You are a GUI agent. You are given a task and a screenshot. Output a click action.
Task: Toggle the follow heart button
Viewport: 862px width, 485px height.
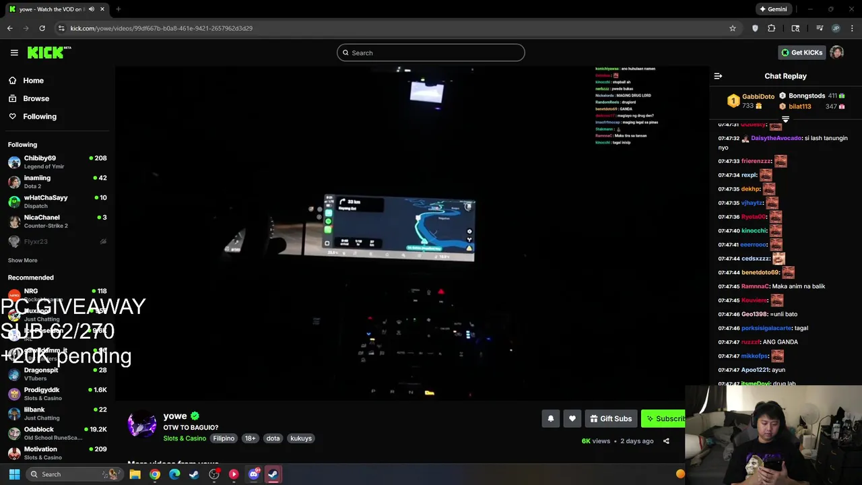pyautogui.click(x=572, y=419)
